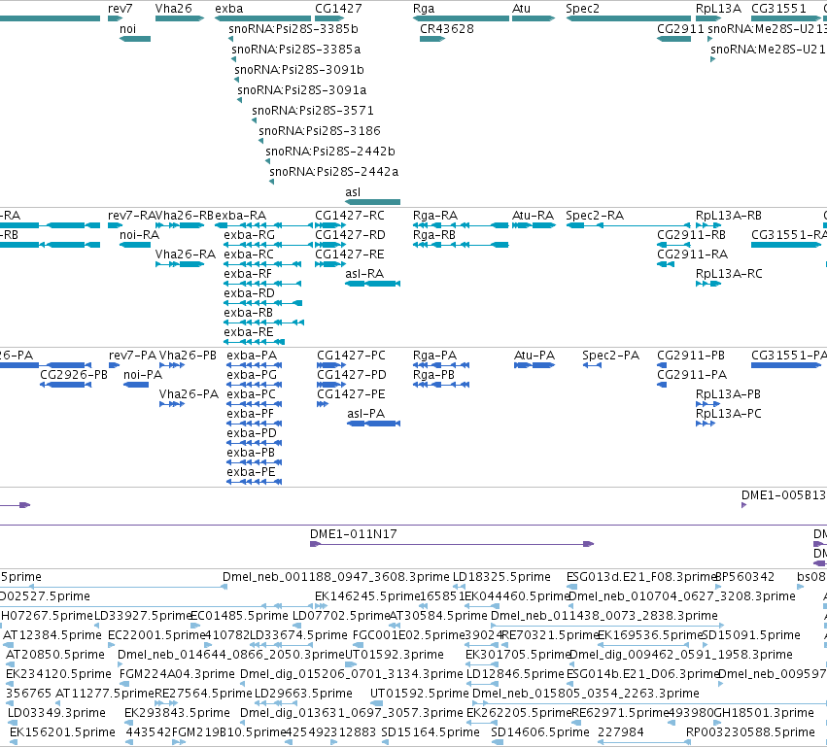Click snoRNA:Psi28S-3091a label
This screenshot has height=747, width=827.
click(301, 89)
